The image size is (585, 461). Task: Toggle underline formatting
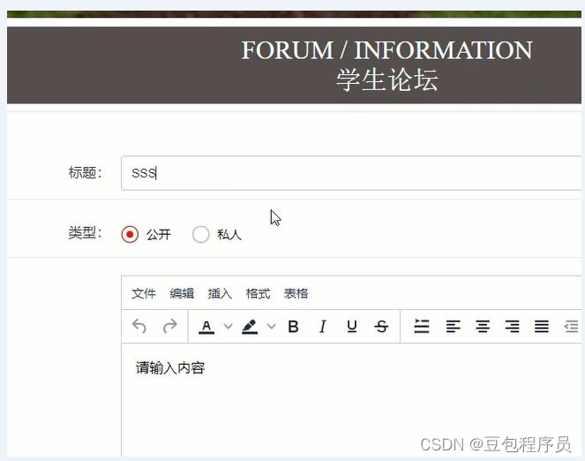[352, 327]
